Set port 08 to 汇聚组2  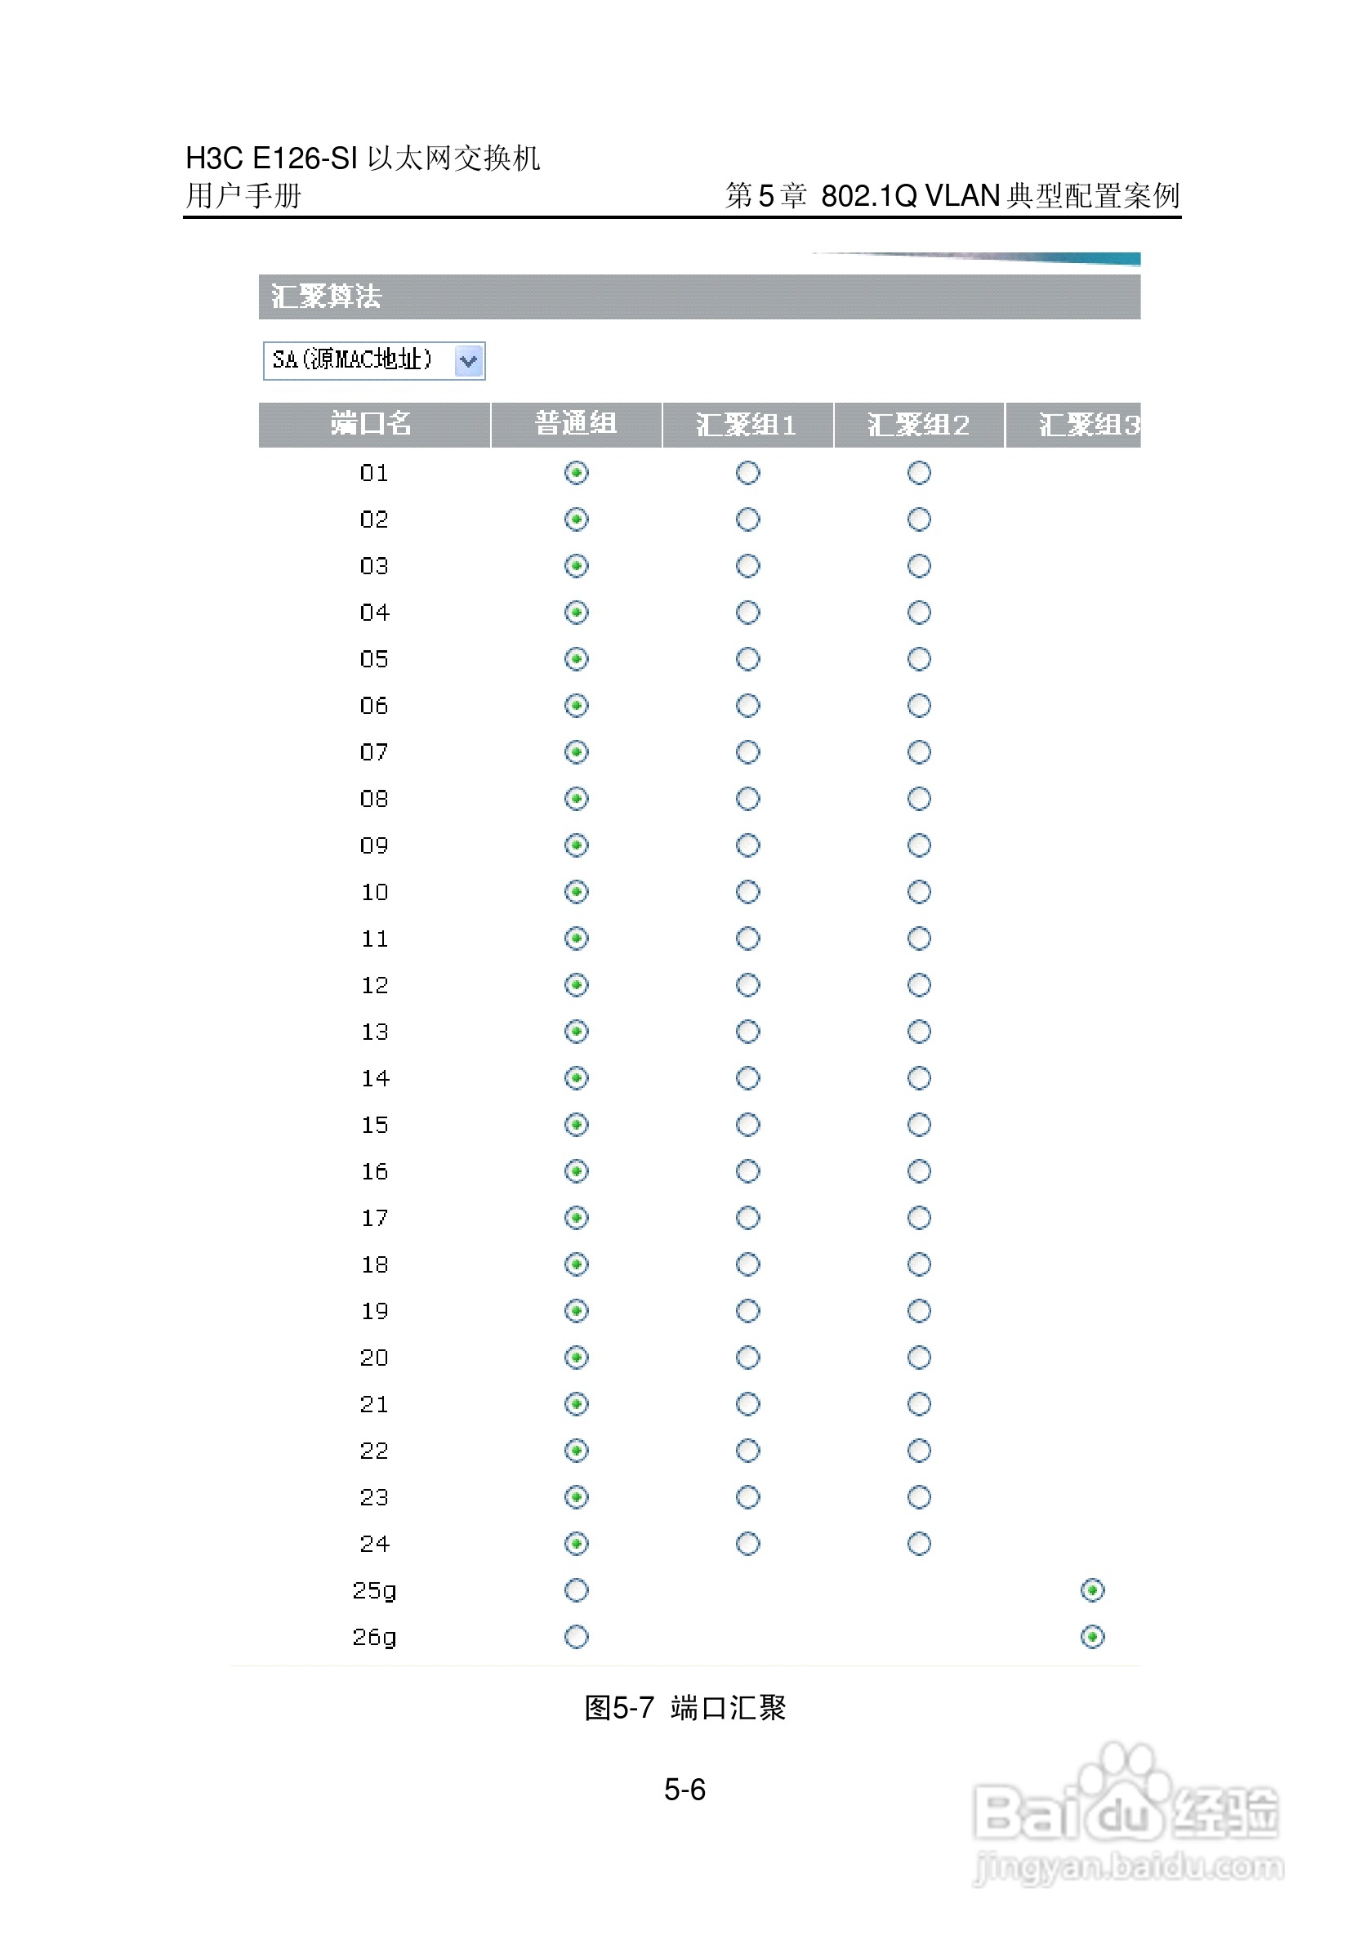click(919, 799)
